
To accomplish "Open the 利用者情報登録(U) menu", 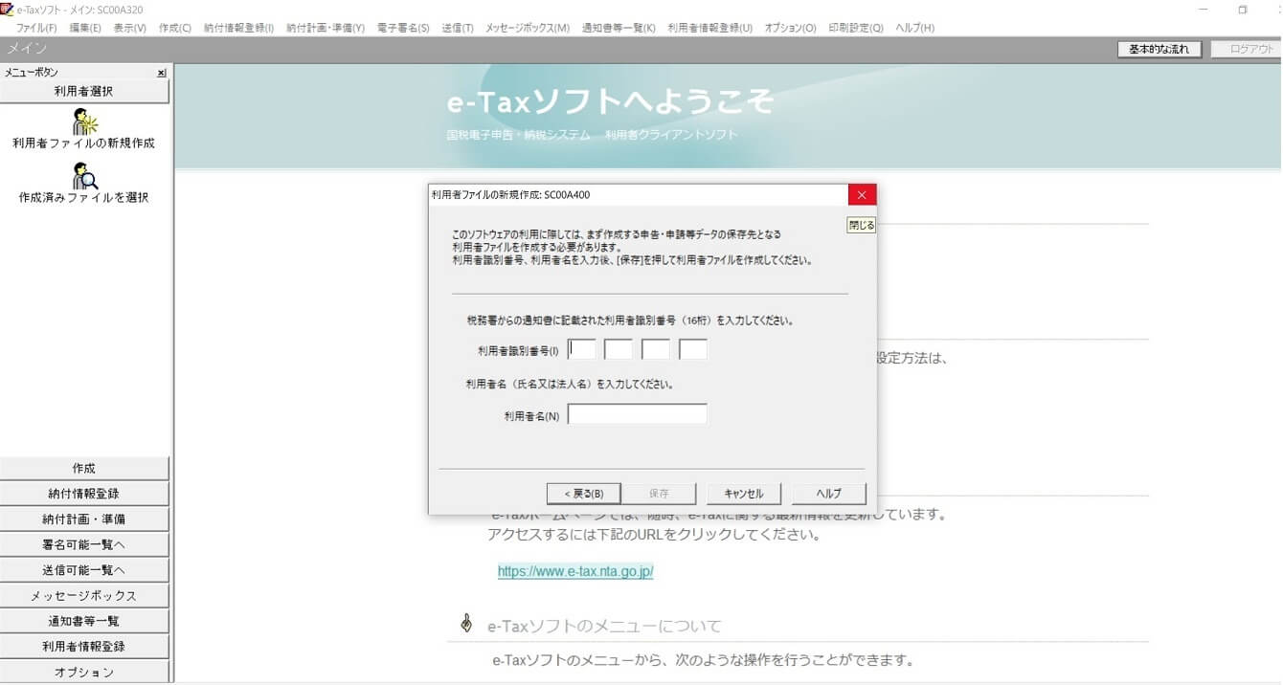I will 709,28.
